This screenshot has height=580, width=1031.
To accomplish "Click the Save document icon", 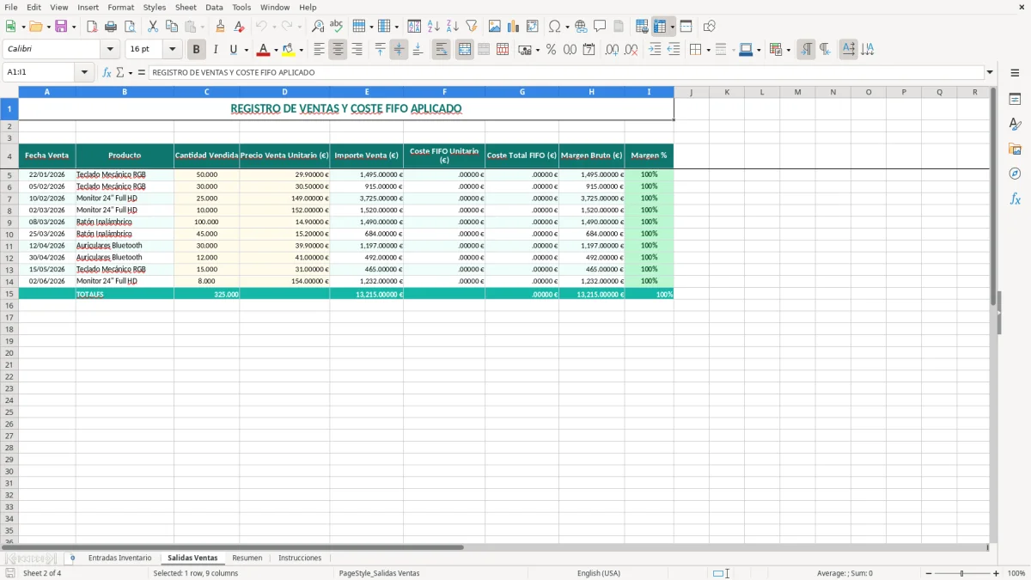I will click(61, 27).
